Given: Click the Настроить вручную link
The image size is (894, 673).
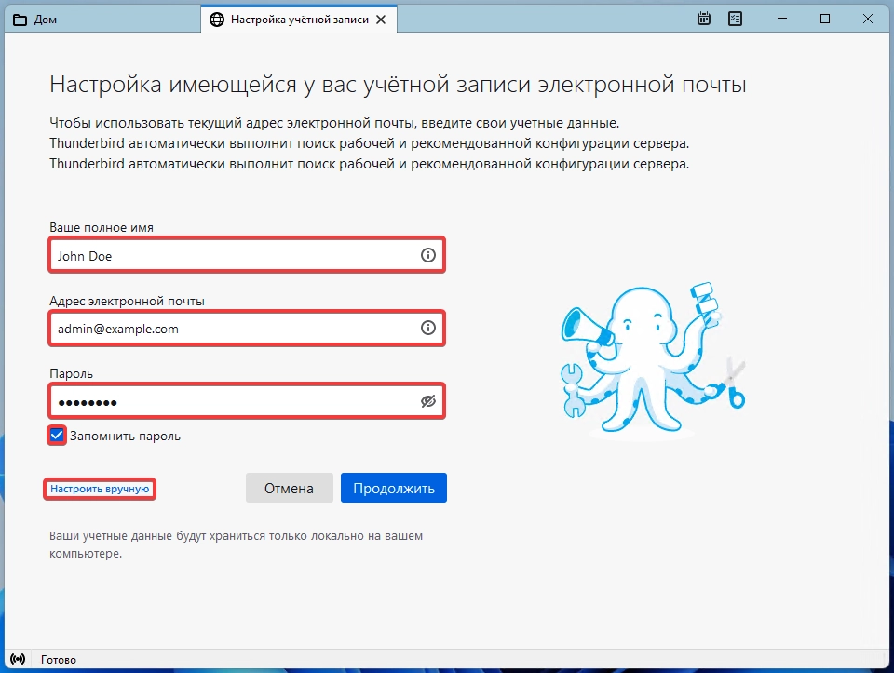Looking at the screenshot, I should click(100, 489).
